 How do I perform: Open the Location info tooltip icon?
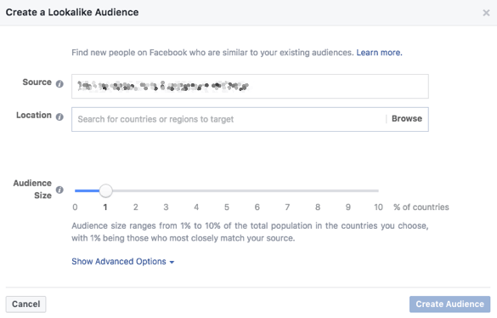coord(59,116)
